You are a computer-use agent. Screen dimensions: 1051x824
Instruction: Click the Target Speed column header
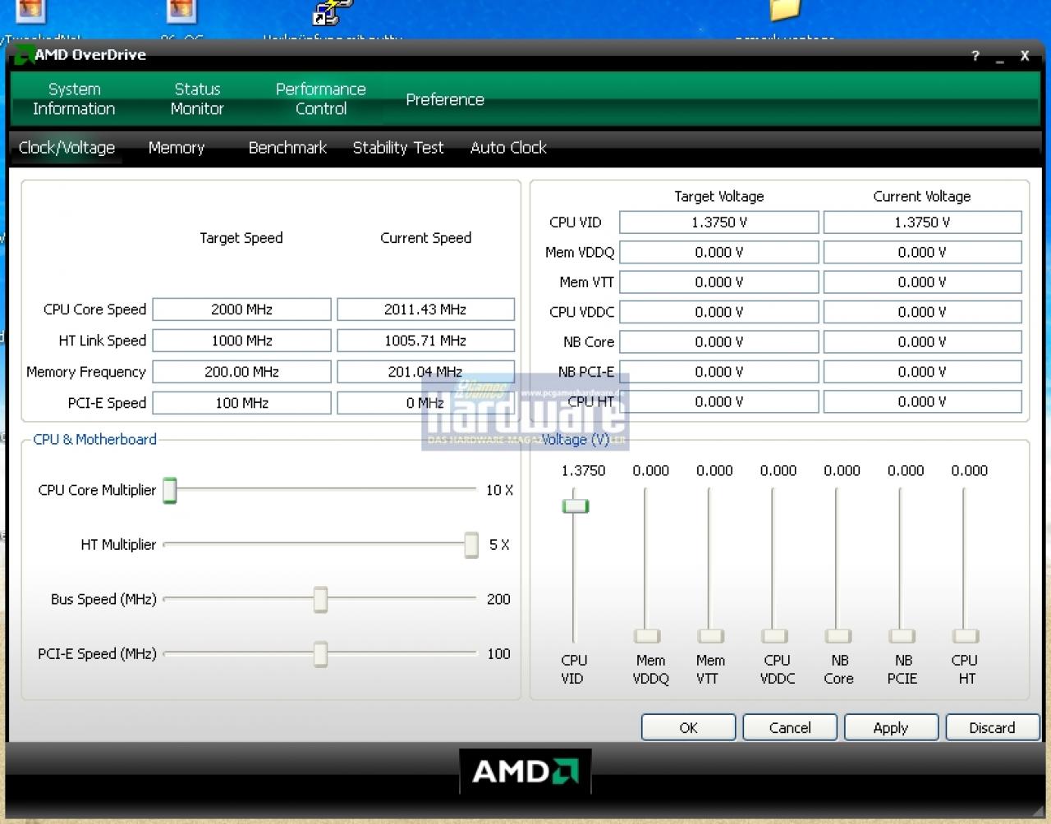tap(241, 238)
